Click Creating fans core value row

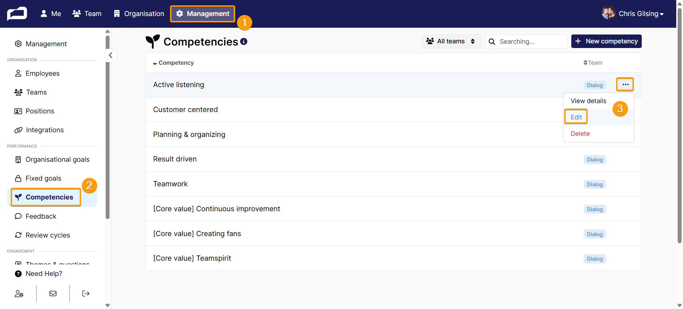coord(393,234)
